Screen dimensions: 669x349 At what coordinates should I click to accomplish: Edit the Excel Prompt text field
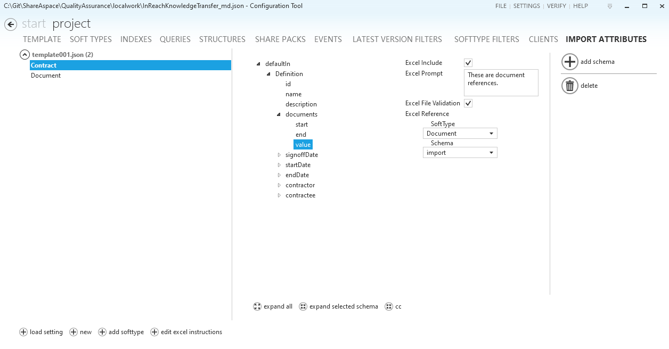[500, 82]
